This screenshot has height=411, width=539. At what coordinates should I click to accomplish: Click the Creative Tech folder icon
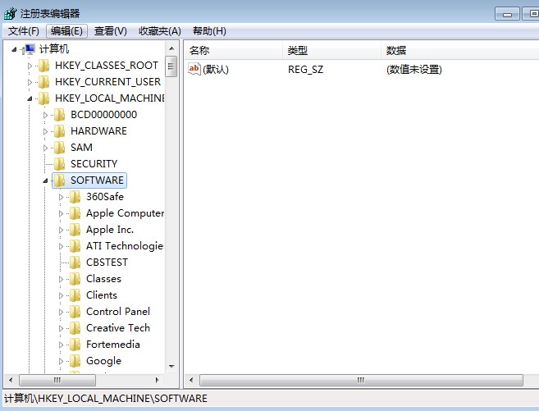pos(75,328)
